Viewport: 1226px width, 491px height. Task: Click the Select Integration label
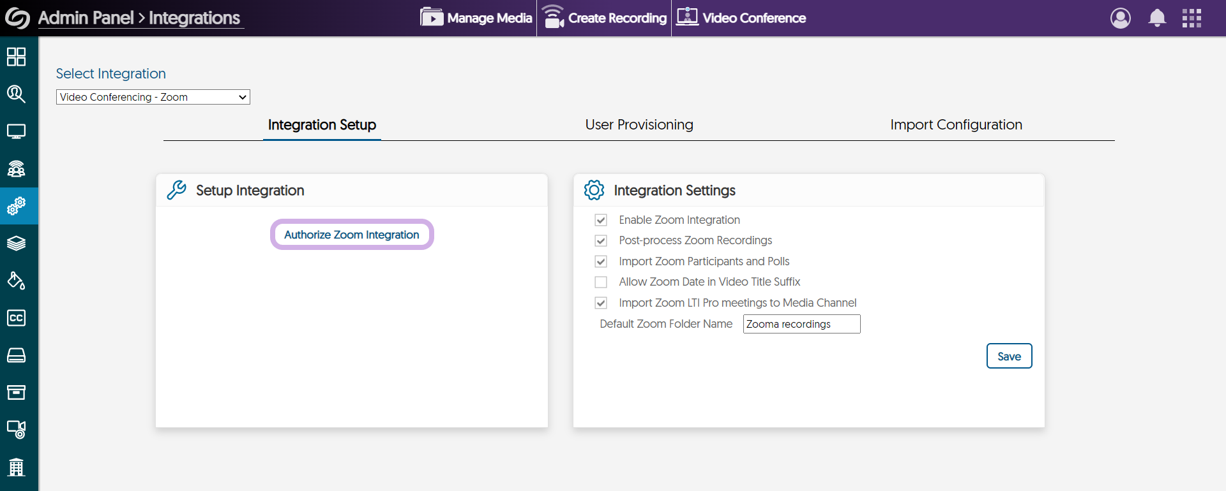[111, 74]
